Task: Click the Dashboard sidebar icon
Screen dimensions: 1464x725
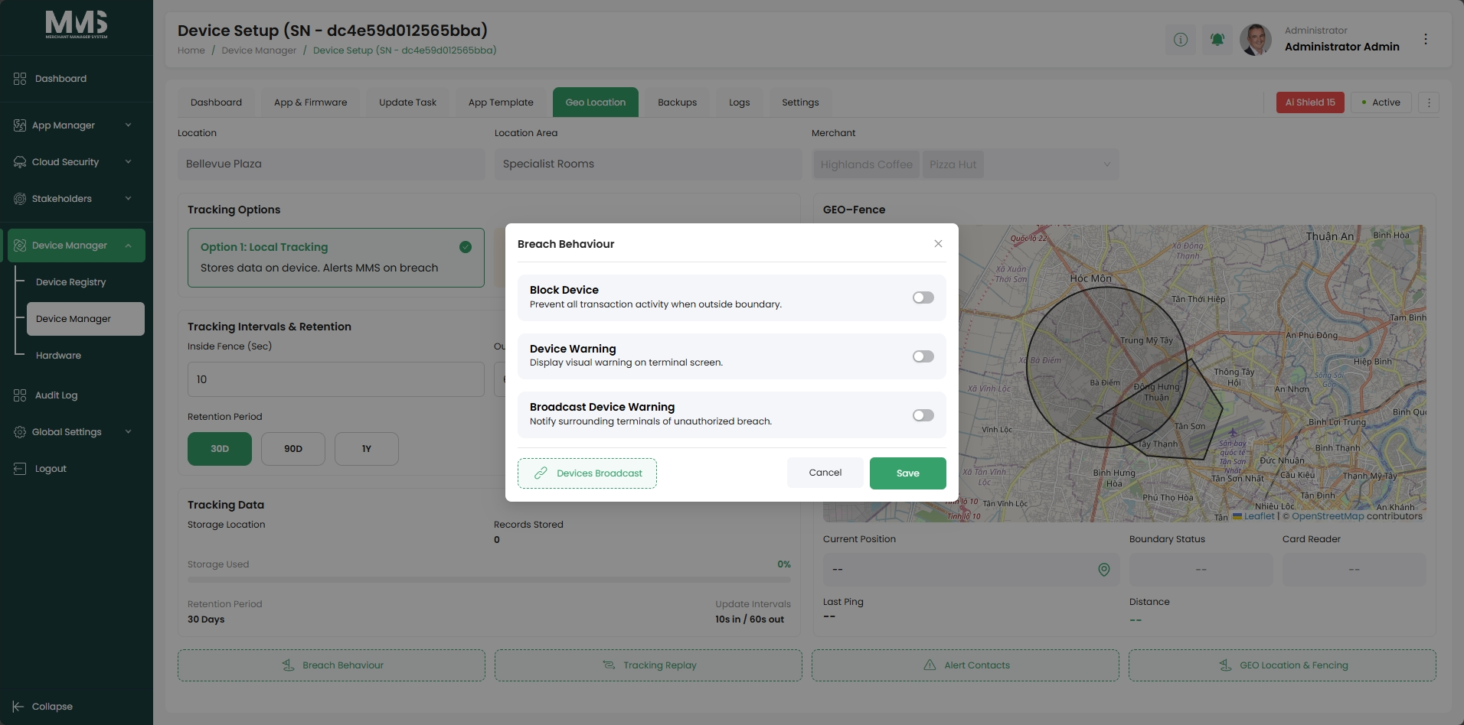Action: click(20, 79)
